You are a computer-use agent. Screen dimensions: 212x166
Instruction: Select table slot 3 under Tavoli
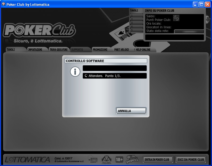[136, 23]
